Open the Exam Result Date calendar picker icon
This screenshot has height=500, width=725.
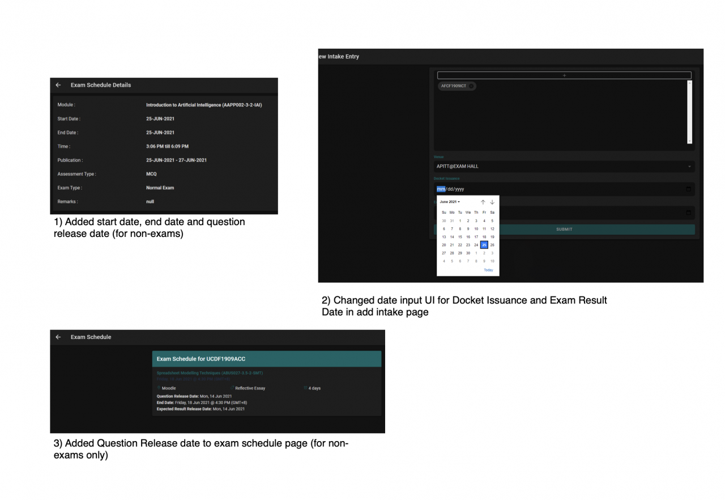point(689,212)
